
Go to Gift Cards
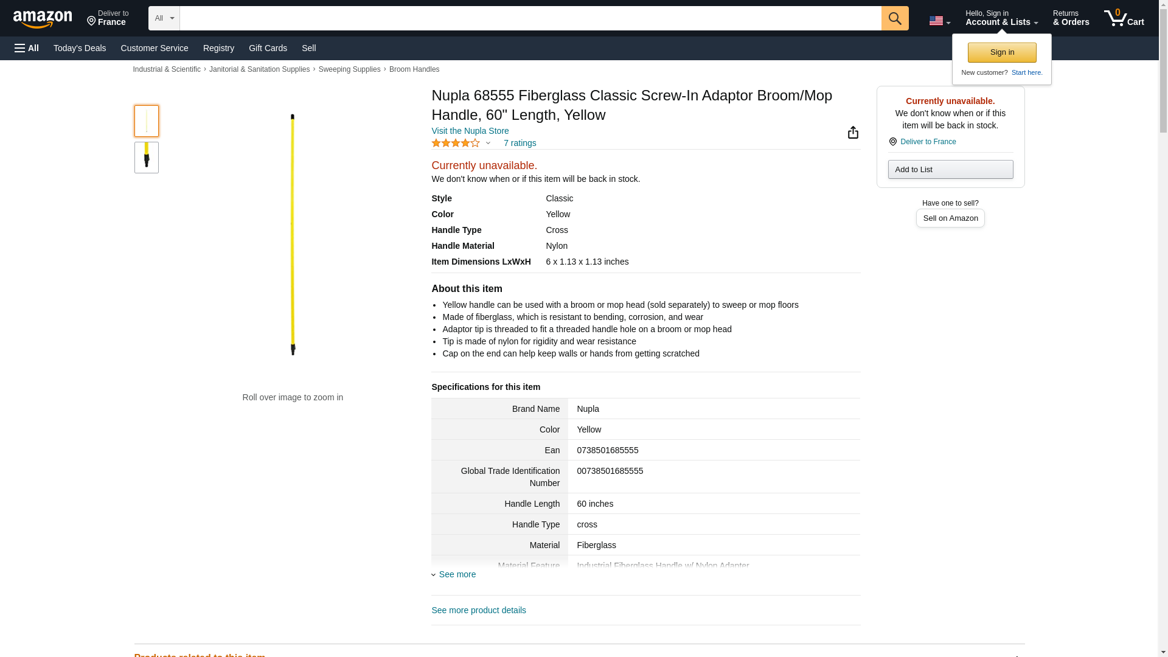pos(268,48)
